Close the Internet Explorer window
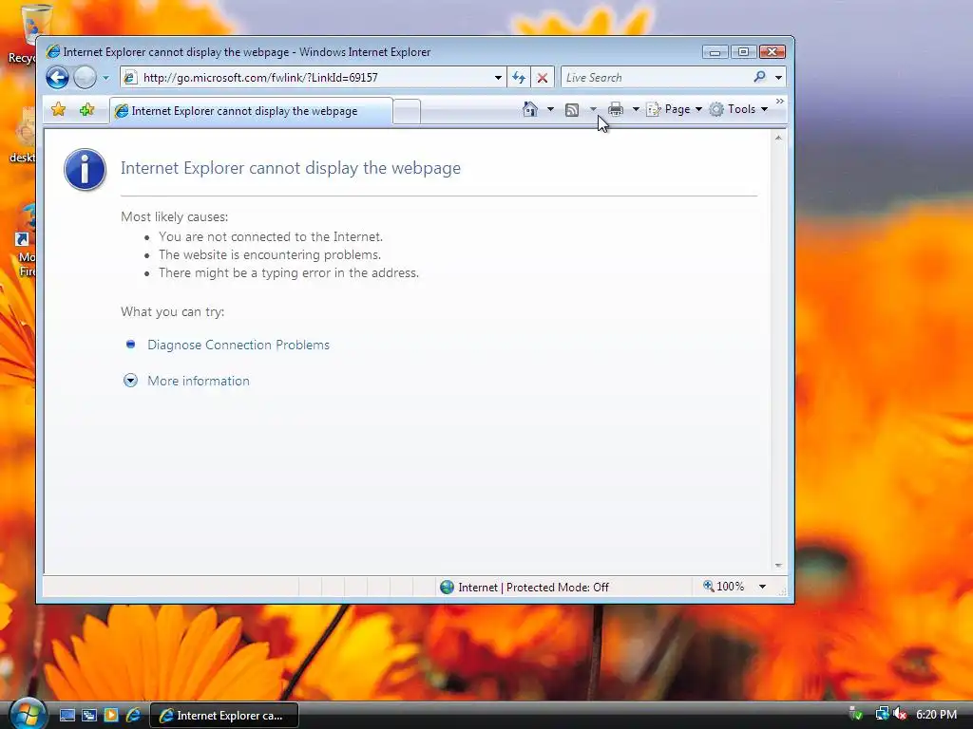 (772, 52)
